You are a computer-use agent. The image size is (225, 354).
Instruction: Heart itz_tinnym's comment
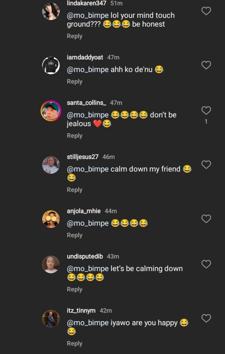206,318
